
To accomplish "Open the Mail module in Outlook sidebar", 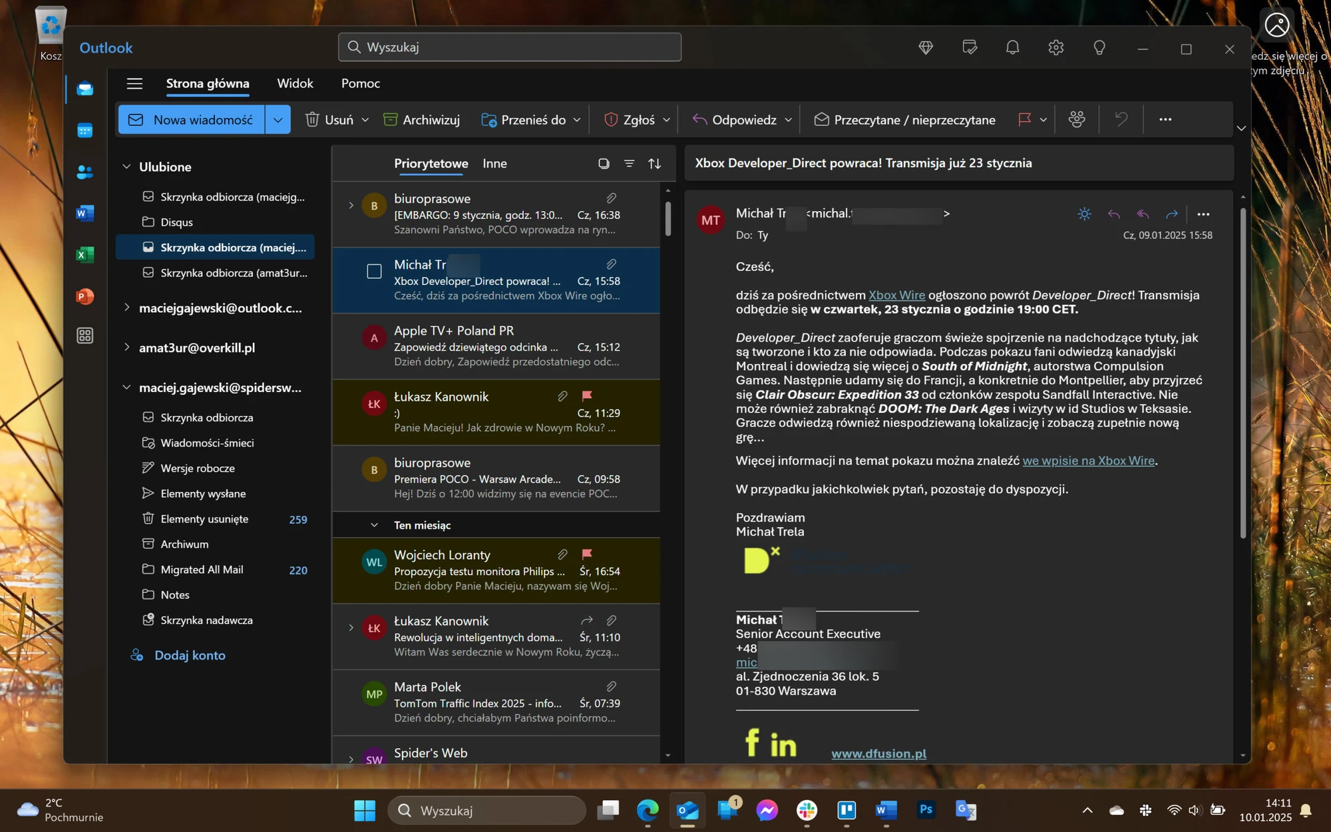I will tap(85, 89).
